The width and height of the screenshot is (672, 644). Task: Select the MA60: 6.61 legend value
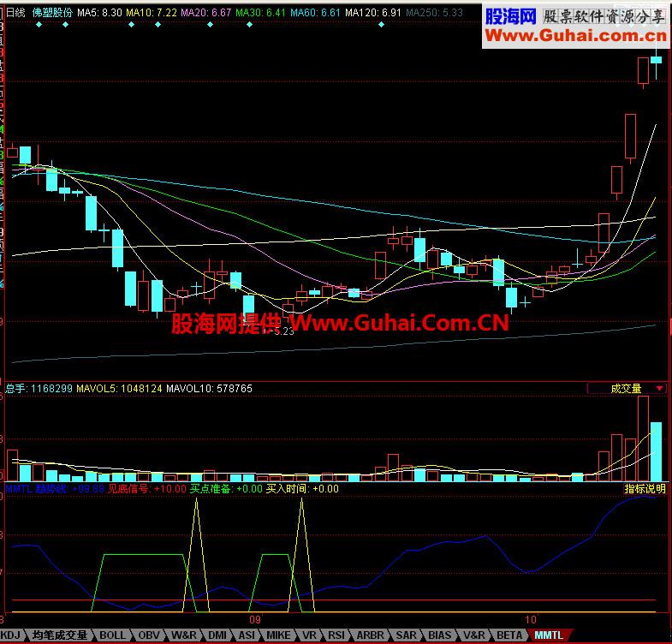pyautogui.click(x=315, y=13)
